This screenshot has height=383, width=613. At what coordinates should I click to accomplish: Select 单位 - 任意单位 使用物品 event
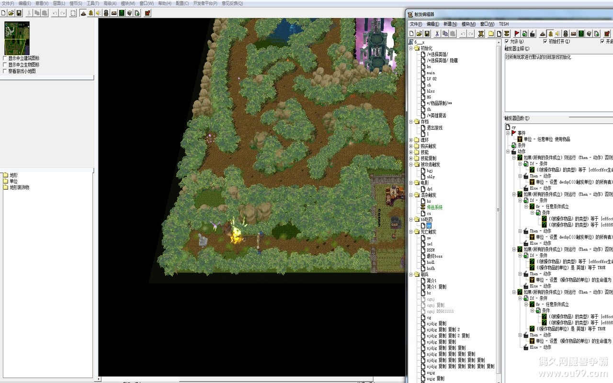coord(546,139)
